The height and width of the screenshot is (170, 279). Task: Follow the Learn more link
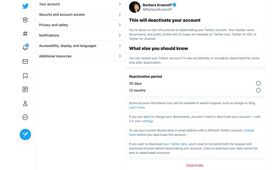pos(137,108)
